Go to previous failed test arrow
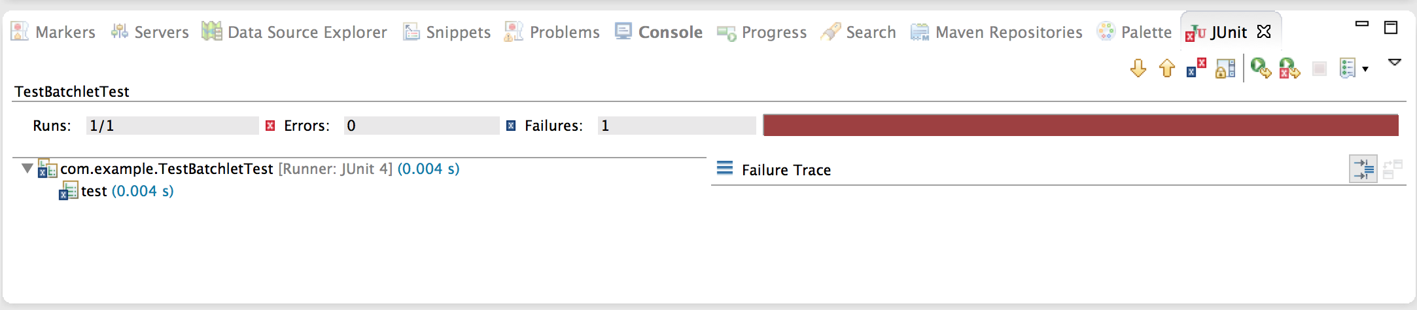Image resolution: width=1417 pixels, height=310 pixels. tap(1167, 68)
